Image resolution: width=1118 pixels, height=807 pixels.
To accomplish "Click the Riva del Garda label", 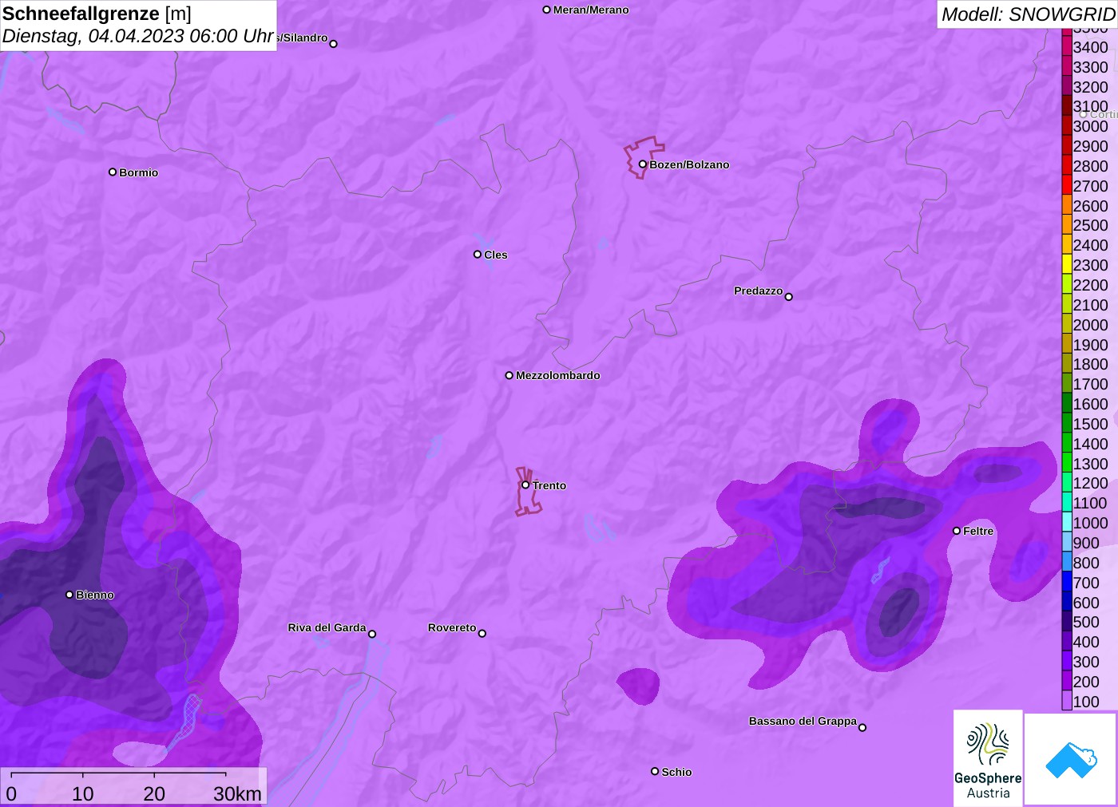I will (327, 627).
